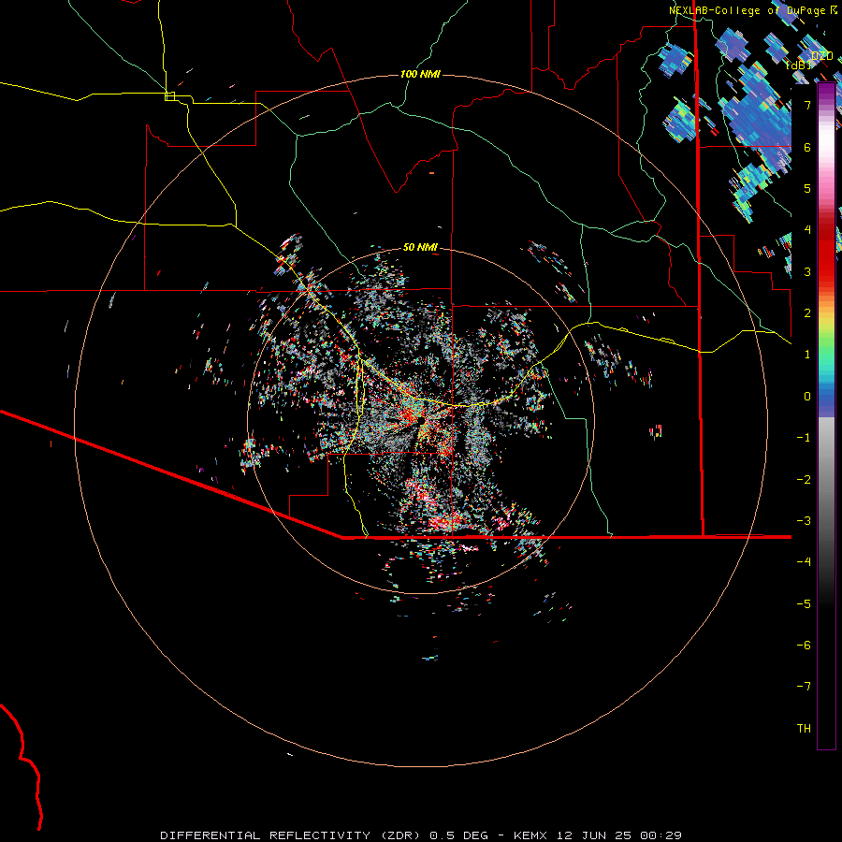Click the 0 label on color scale

pos(807,397)
